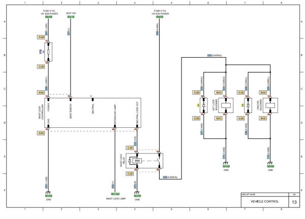Click B-01 connector tag below Lift Lock Solenoid

[x=219, y=118]
